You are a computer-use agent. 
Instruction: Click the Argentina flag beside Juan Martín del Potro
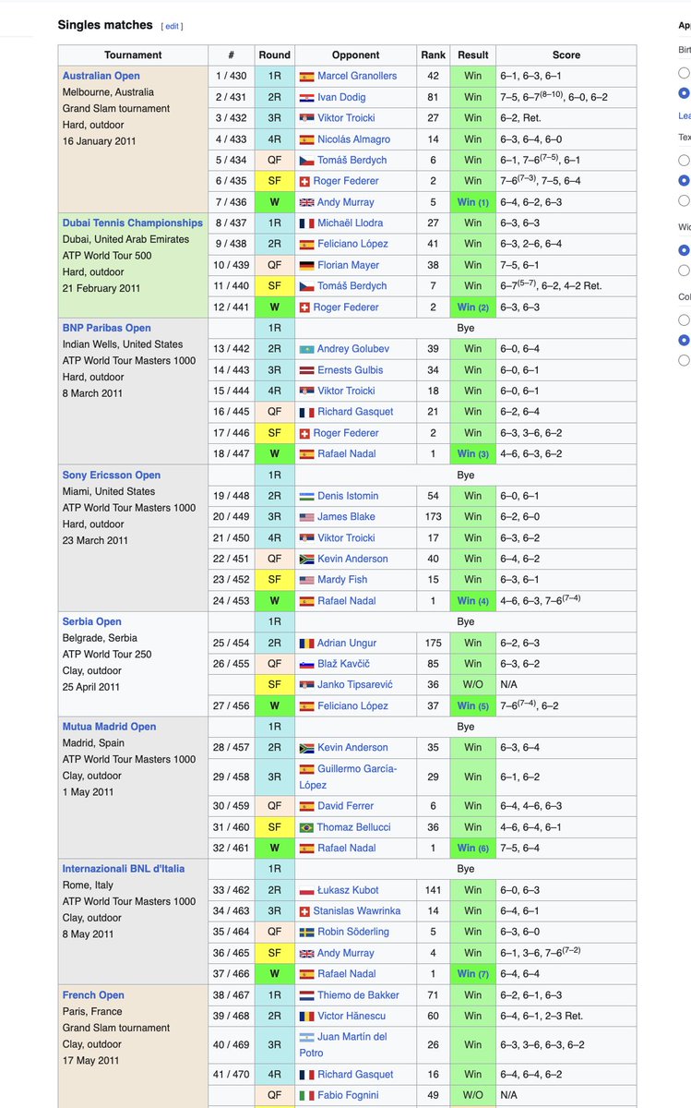[306, 1037]
